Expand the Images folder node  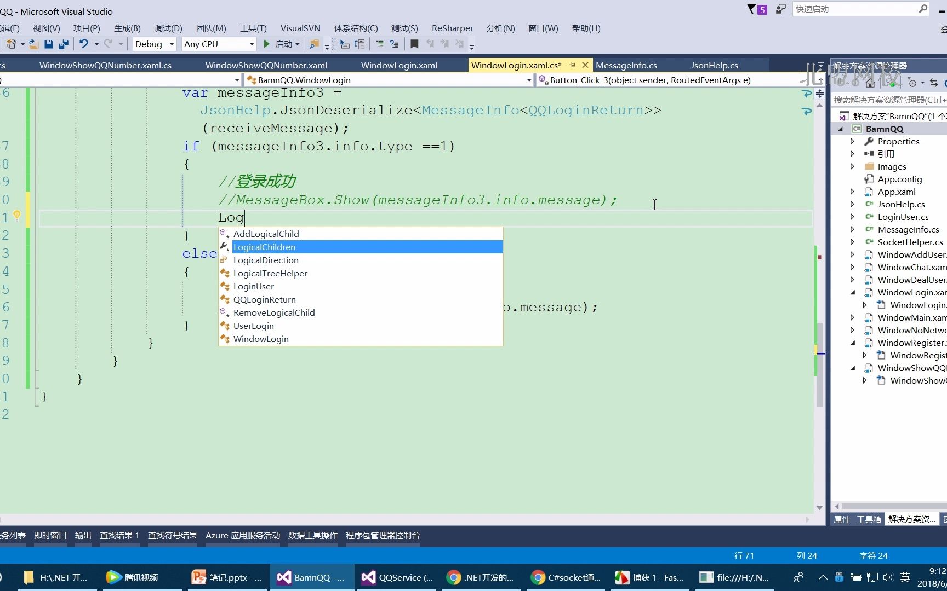pos(852,166)
